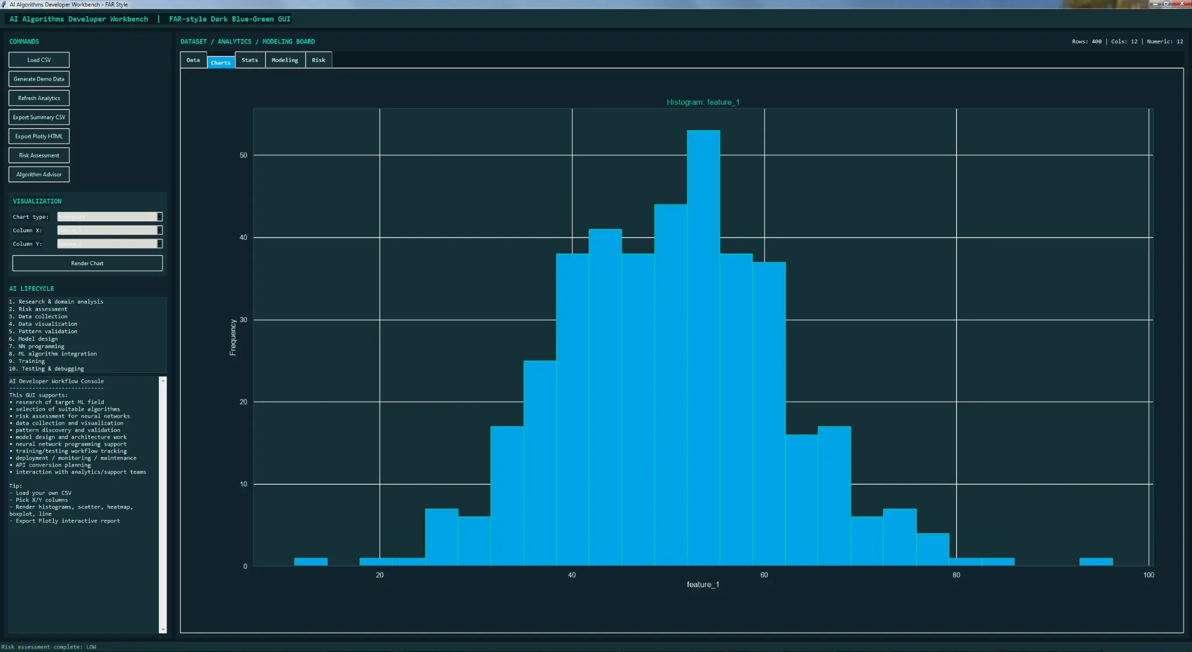The image size is (1192, 652).
Task: Open the Risk tab
Action: click(318, 60)
